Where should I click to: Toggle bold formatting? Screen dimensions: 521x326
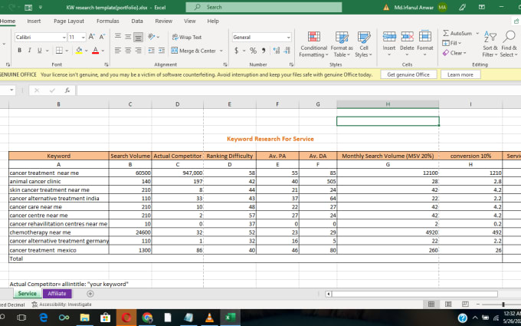19,50
